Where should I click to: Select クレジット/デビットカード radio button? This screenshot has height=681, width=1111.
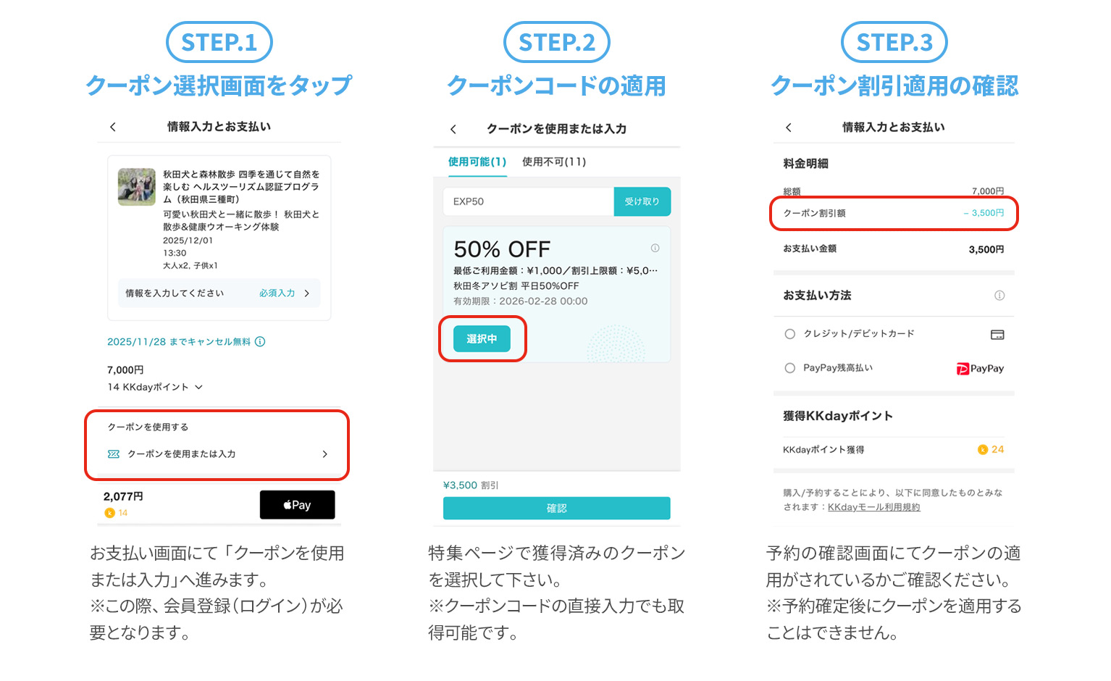tap(790, 334)
